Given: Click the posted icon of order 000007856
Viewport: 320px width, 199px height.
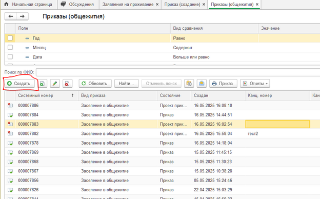Looking at the screenshot, I should click(10, 181).
